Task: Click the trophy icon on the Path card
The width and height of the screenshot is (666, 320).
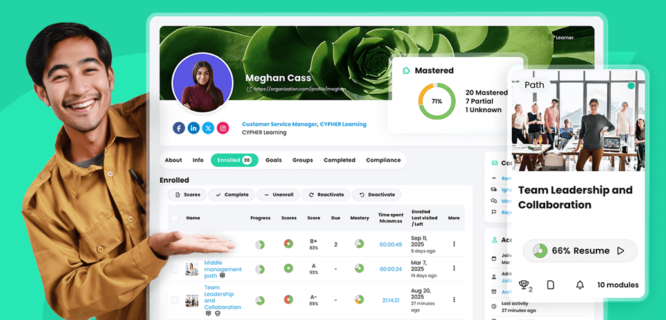Action: [524, 284]
